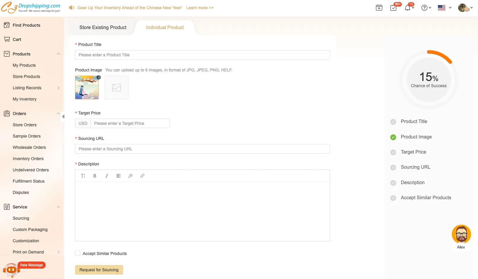478x279 pixels.
Task: Click the Bold formatting icon
Action: (95, 176)
